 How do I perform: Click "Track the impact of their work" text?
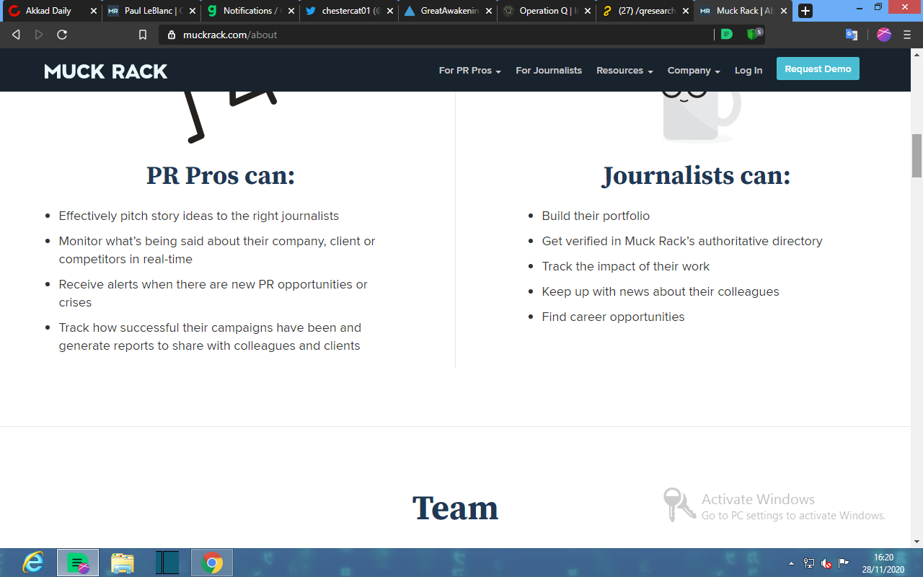pyautogui.click(x=626, y=266)
